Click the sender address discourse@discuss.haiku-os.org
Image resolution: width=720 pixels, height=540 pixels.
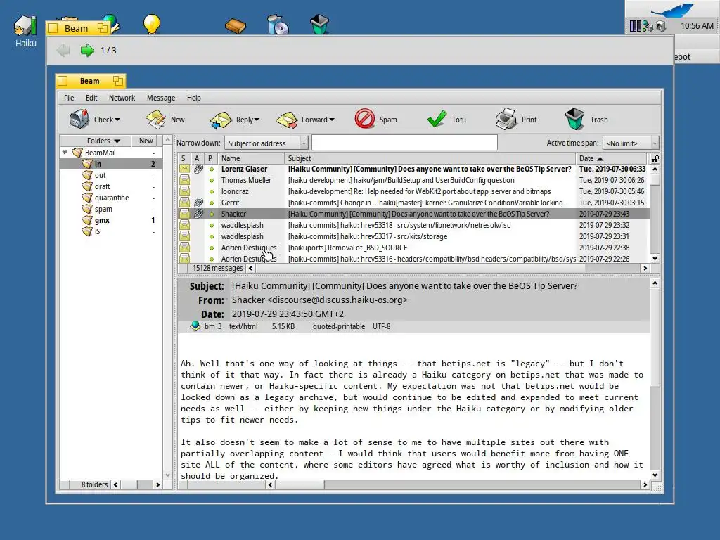click(x=337, y=300)
